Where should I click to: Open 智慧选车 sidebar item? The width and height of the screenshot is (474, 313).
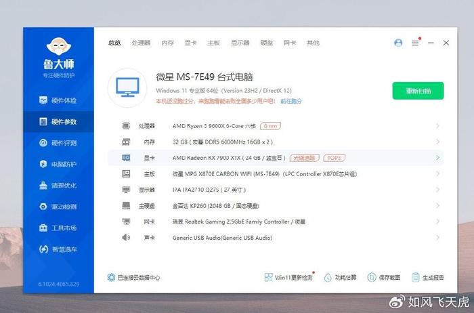(58, 249)
